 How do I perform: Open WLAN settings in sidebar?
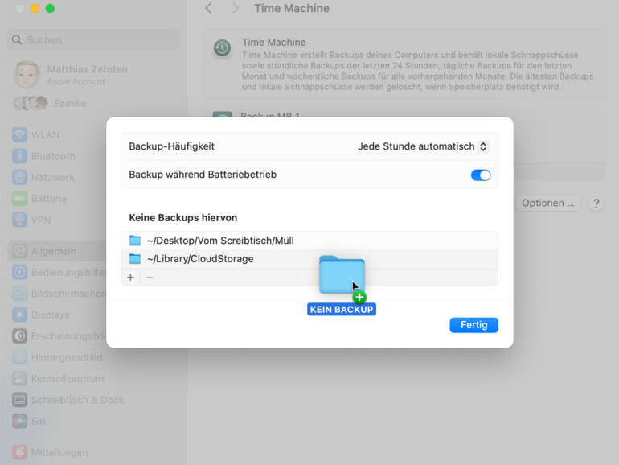(45, 135)
